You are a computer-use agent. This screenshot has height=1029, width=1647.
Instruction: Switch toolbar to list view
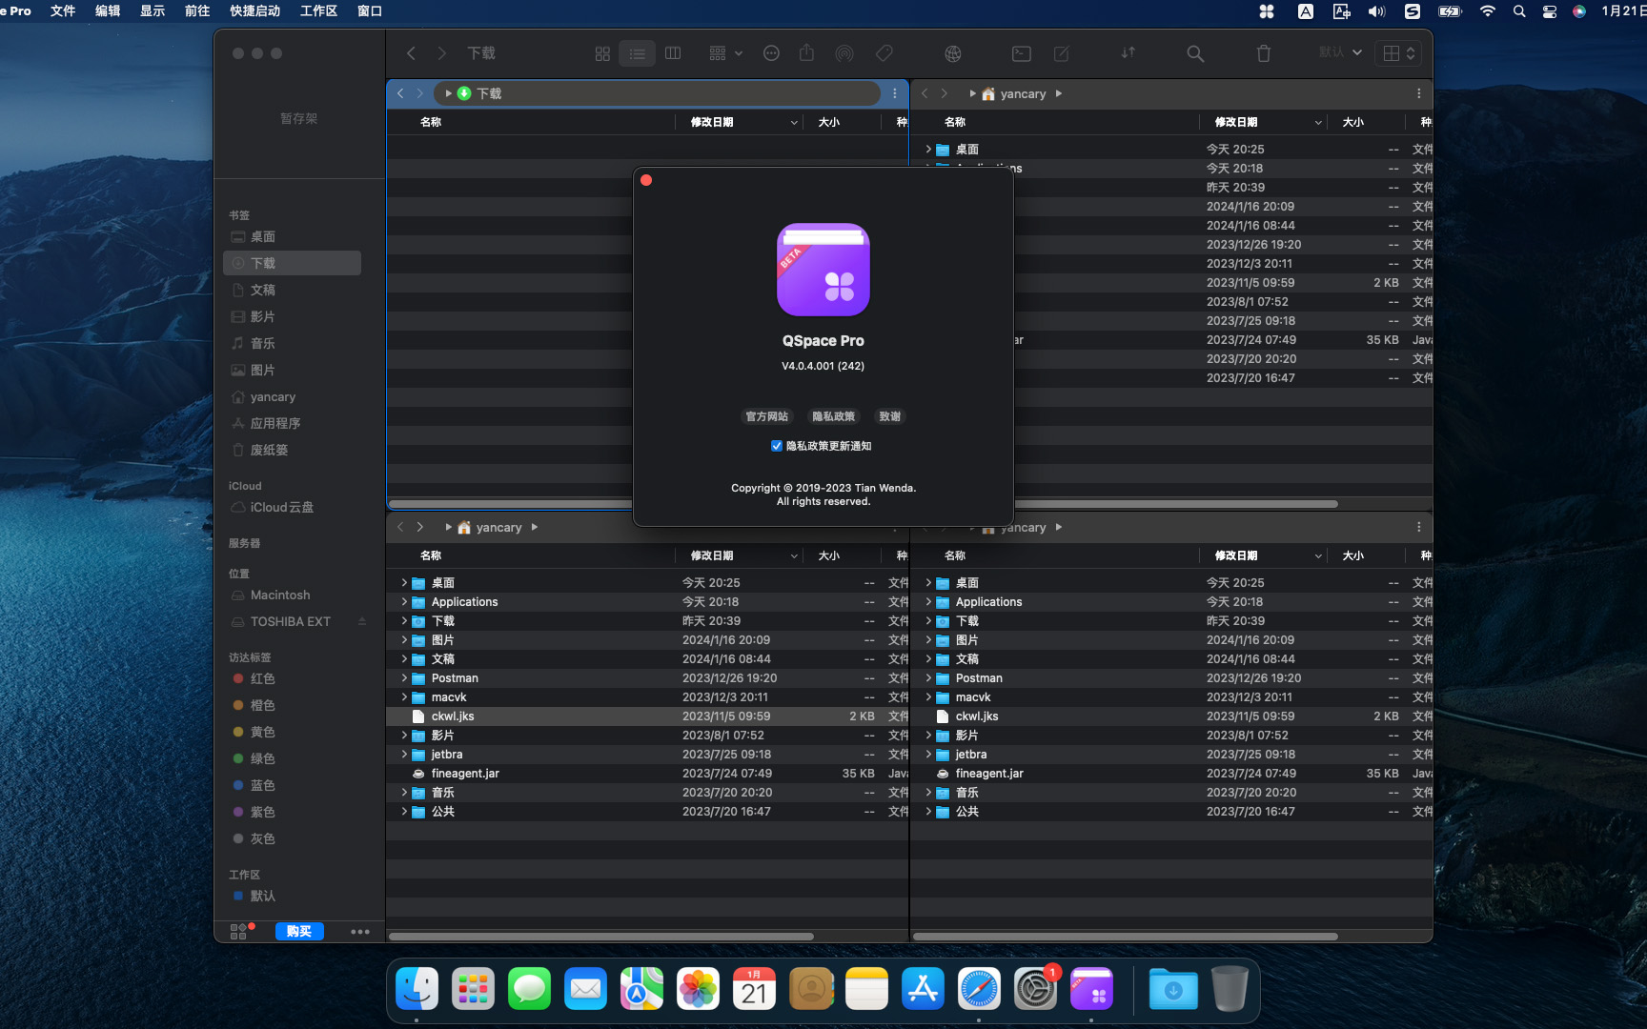[638, 53]
